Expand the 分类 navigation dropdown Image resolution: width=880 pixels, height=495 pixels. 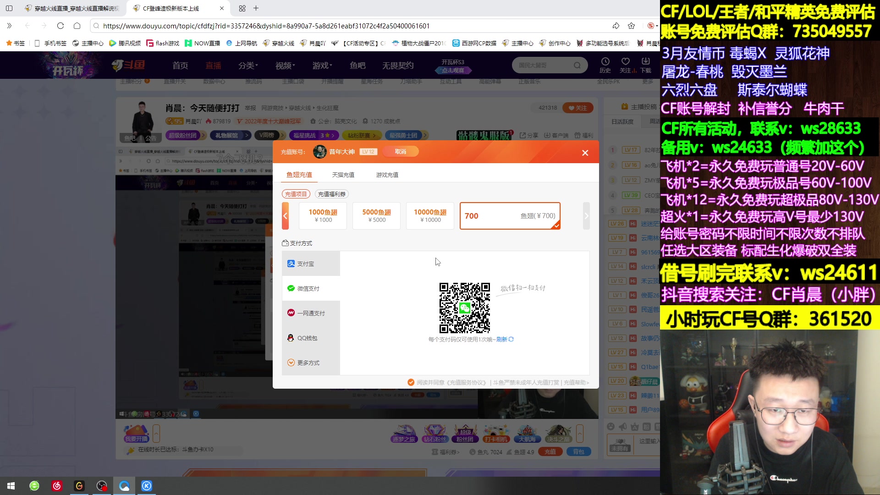pos(248,66)
